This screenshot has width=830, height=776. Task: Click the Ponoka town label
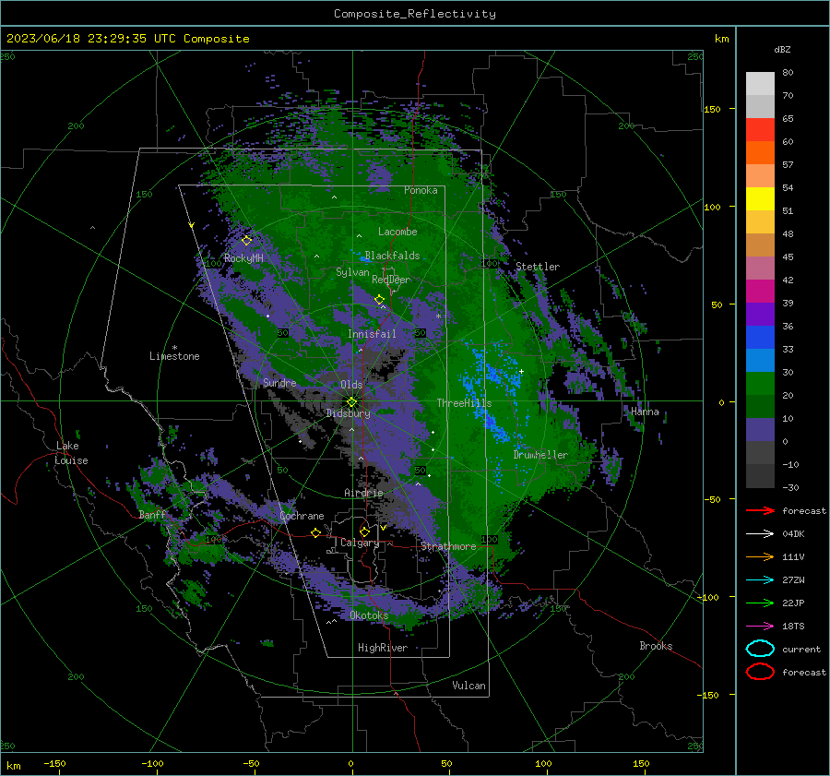click(421, 190)
